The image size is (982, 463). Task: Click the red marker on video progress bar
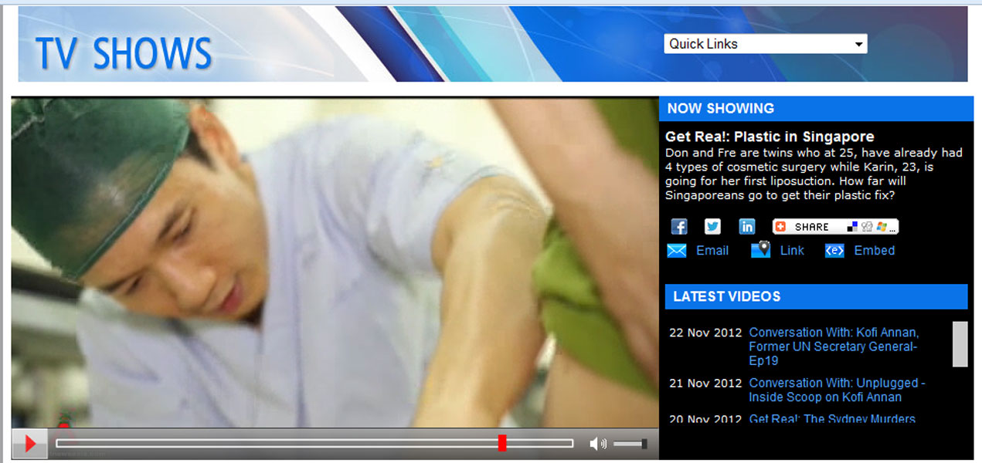pyautogui.click(x=502, y=443)
